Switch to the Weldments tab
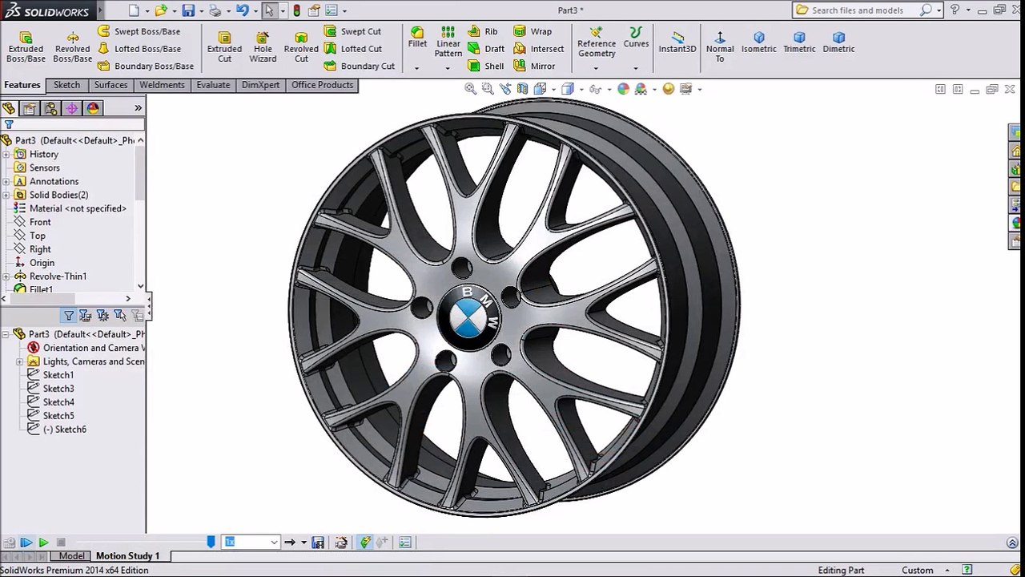Screen dimensions: 1025x577 pos(162,85)
